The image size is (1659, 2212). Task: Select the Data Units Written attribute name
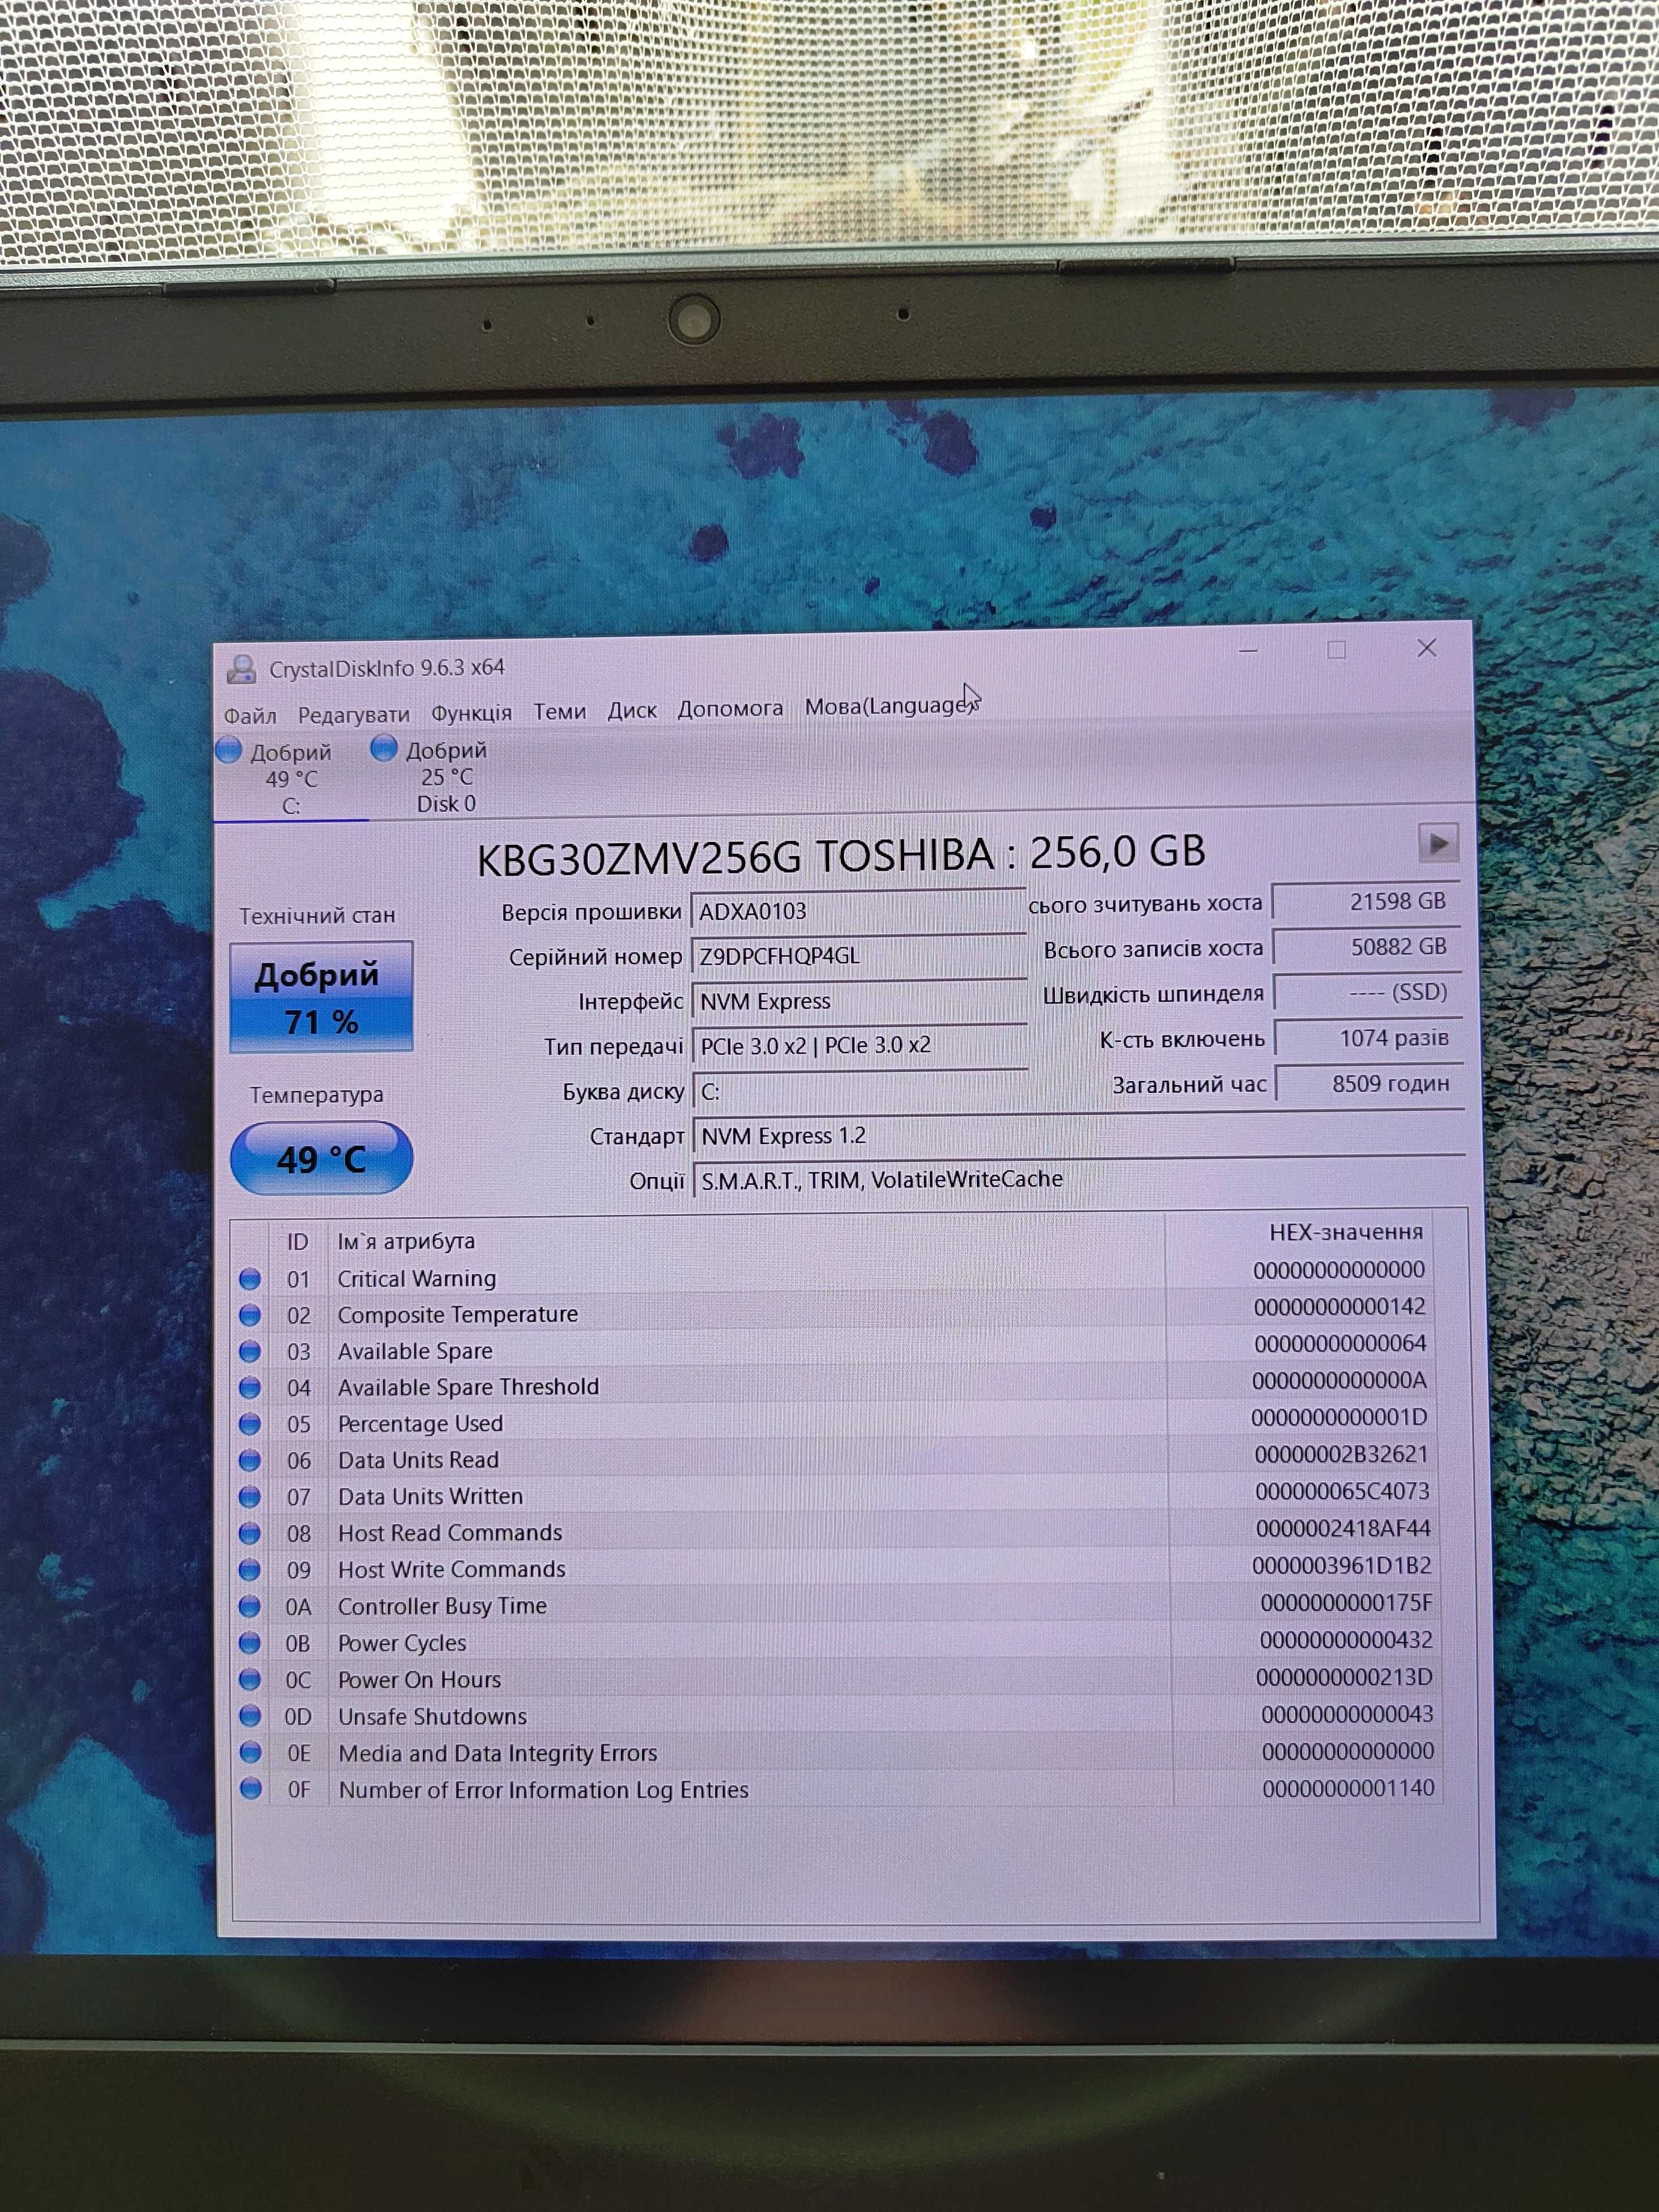pyautogui.click(x=430, y=1496)
